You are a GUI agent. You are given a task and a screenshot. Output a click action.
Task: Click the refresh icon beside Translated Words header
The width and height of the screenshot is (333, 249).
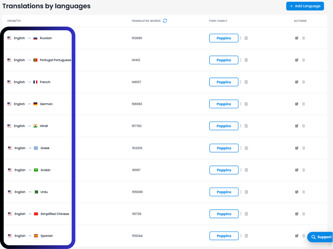[x=165, y=21]
